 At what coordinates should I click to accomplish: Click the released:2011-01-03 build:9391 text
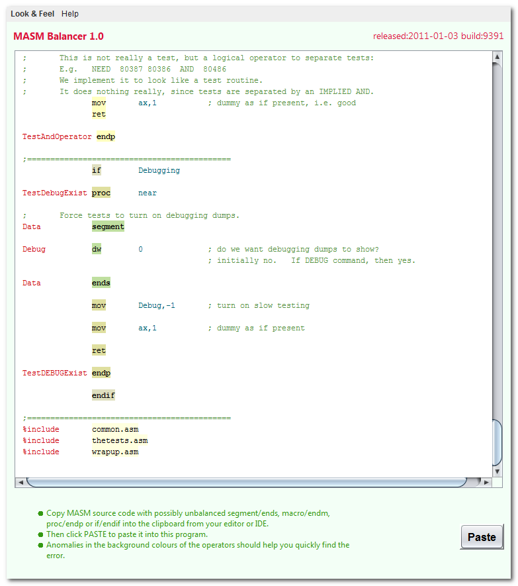438,36
